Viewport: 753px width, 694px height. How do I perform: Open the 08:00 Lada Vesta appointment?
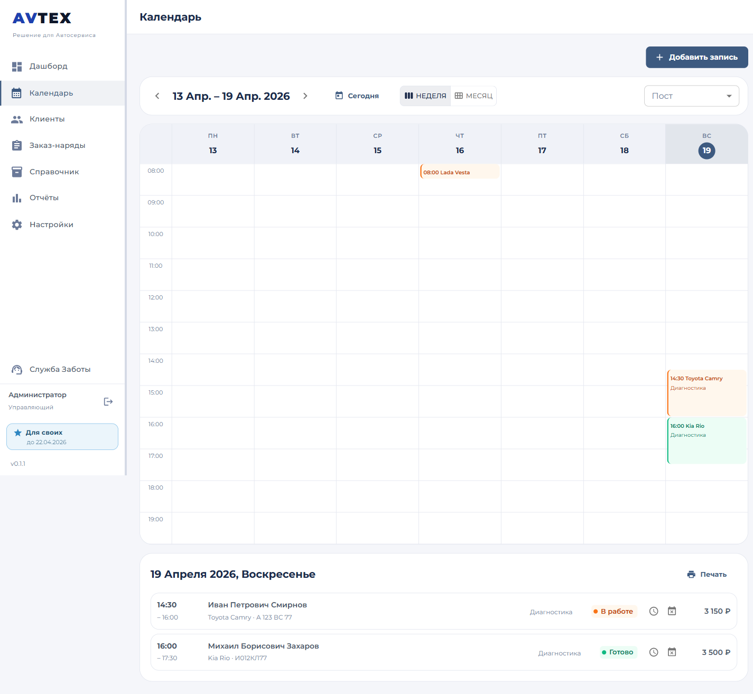(459, 172)
